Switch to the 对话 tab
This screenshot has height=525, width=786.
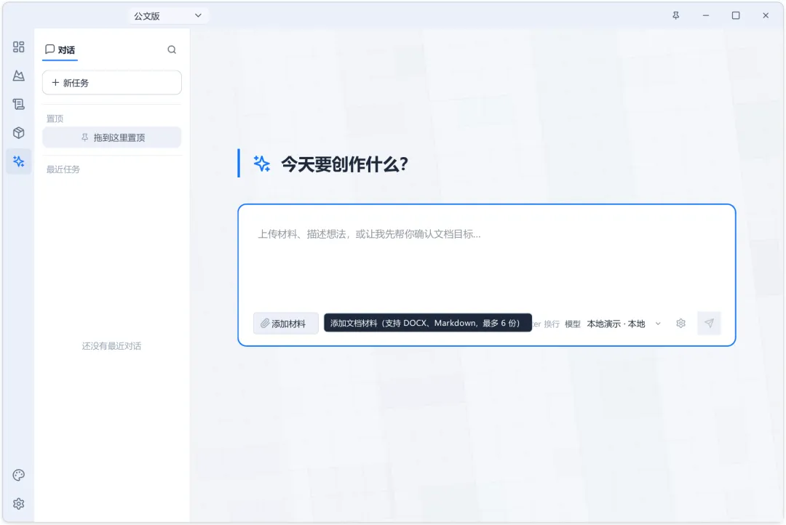pos(60,49)
